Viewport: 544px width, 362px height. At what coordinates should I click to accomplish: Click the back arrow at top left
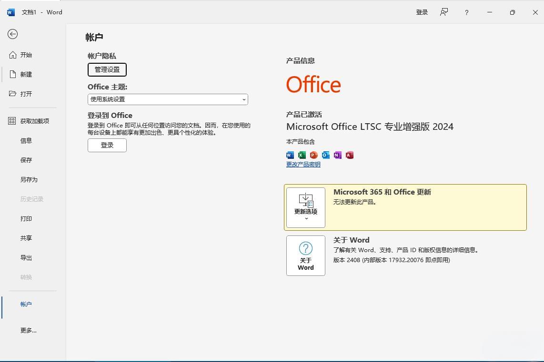coord(12,34)
